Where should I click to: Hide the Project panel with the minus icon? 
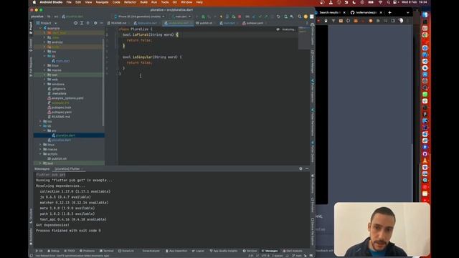(101, 23)
